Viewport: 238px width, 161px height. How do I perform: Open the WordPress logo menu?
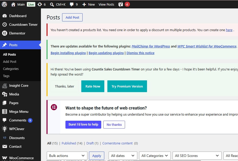(x=4, y=4)
